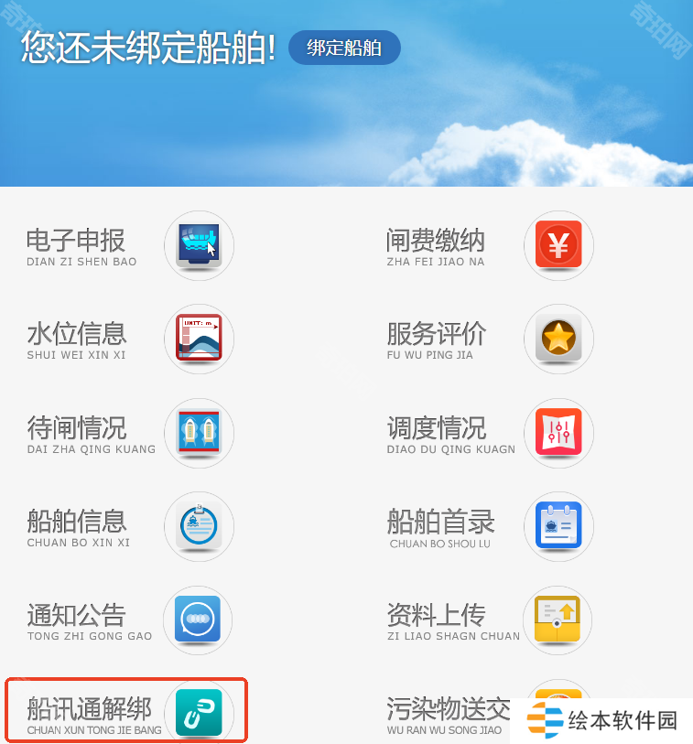Select the 通知公告 text label
The height and width of the screenshot is (744, 693).
(x=76, y=615)
